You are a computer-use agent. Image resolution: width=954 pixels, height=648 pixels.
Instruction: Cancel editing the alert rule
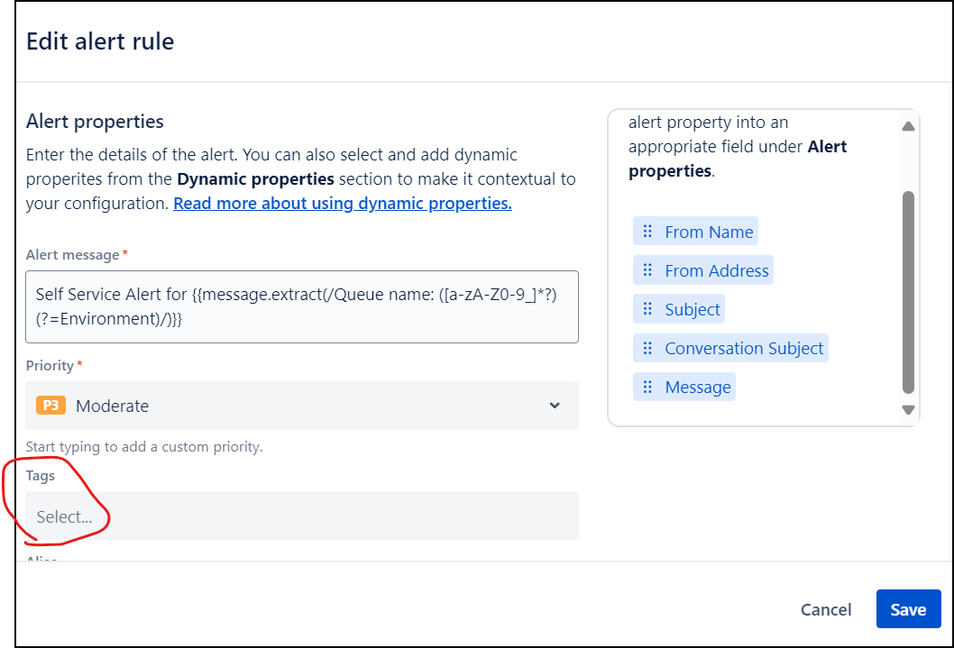click(x=826, y=610)
